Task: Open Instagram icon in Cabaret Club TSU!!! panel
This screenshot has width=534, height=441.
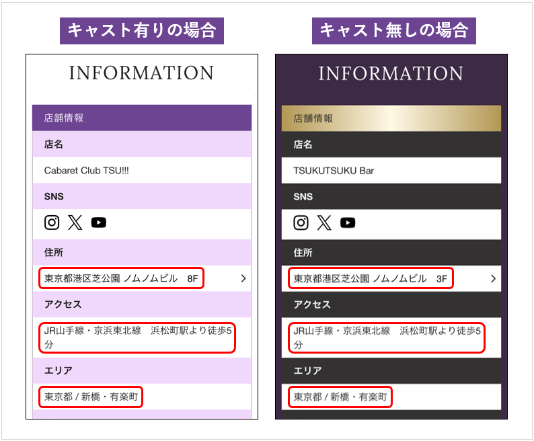Action: [x=52, y=223]
